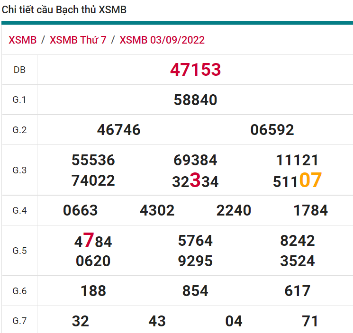Screen dimensions: 353x333
Task: Select G.7 number 71
Action: tap(310, 321)
